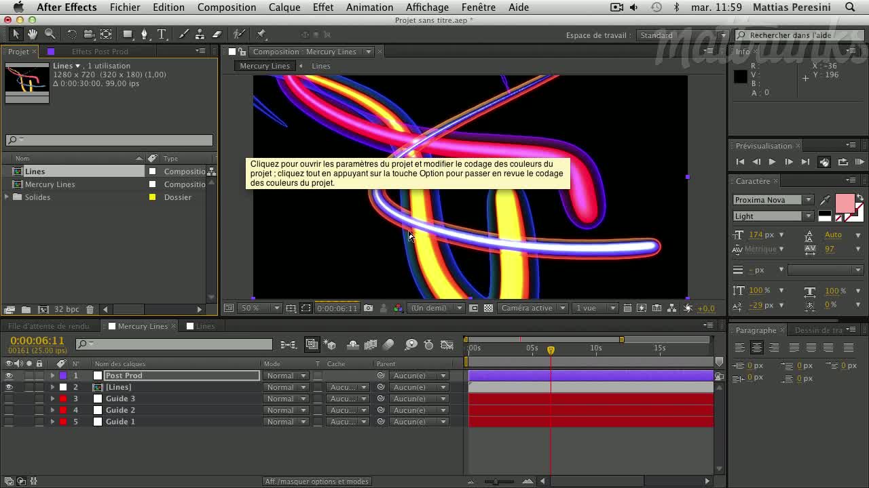Play the preview
Image resolution: width=869 pixels, height=488 pixels.
coord(772,162)
